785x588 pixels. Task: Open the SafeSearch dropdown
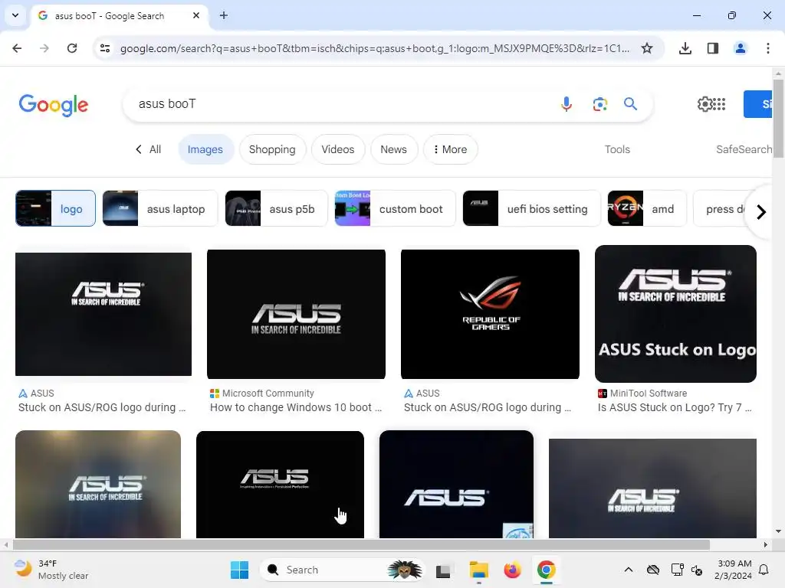click(744, 149)
